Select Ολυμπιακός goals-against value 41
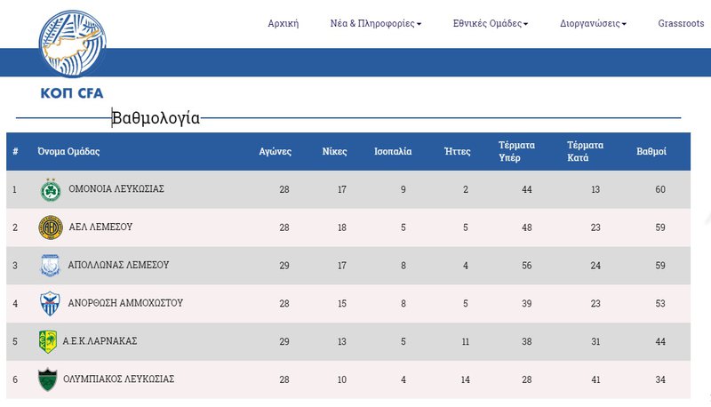711x407 pixels. [595, 379]
